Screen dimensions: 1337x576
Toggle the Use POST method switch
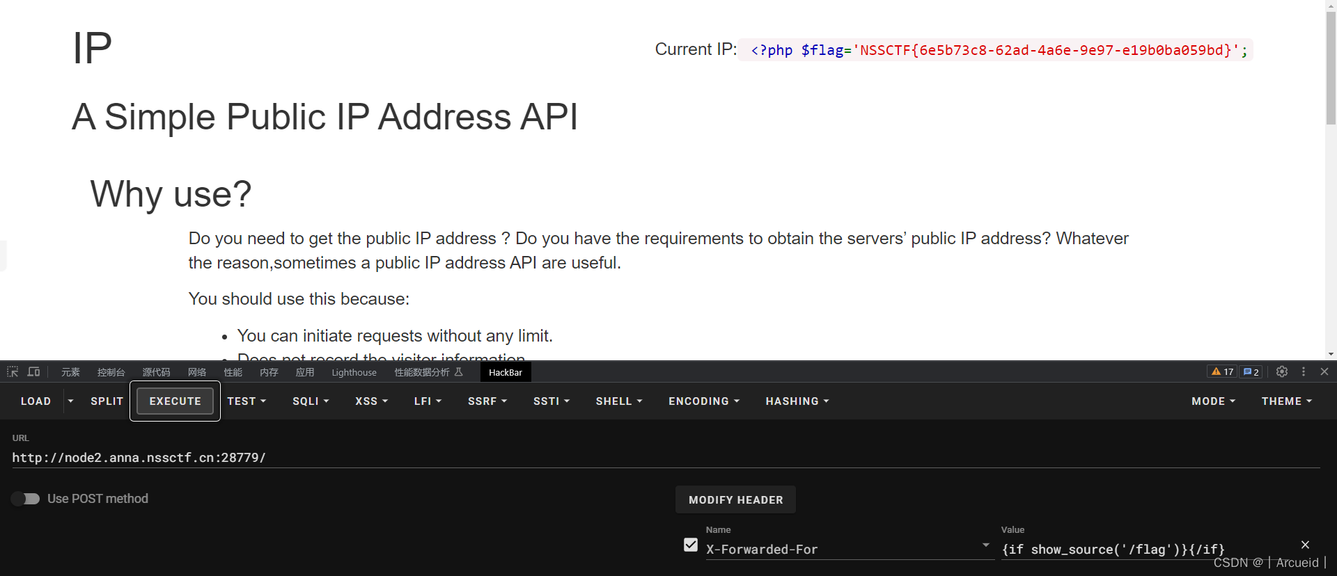(x=26, y=499)
